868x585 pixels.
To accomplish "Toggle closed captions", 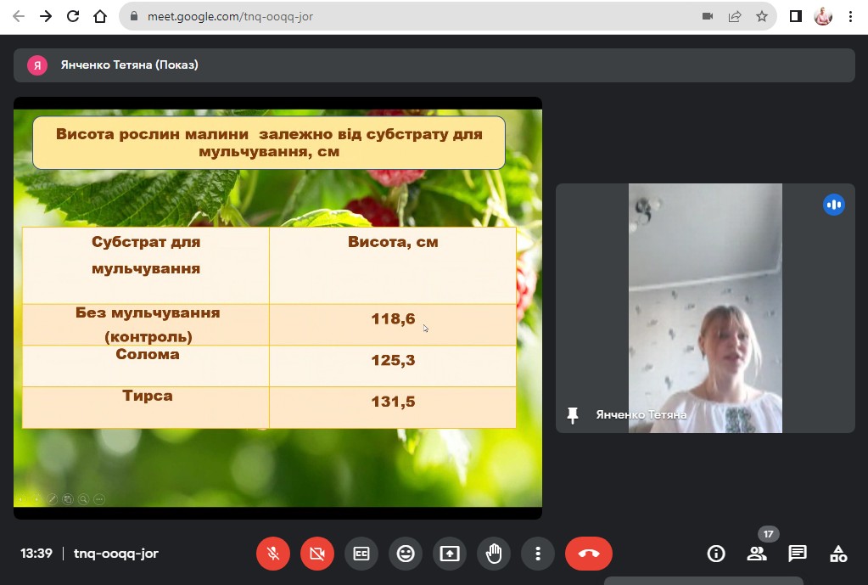I will coord(361,554).
